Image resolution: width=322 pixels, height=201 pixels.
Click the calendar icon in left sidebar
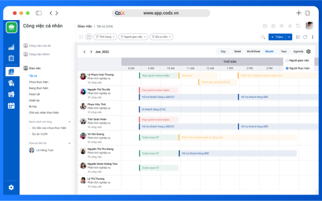click(x=11, y=106)
